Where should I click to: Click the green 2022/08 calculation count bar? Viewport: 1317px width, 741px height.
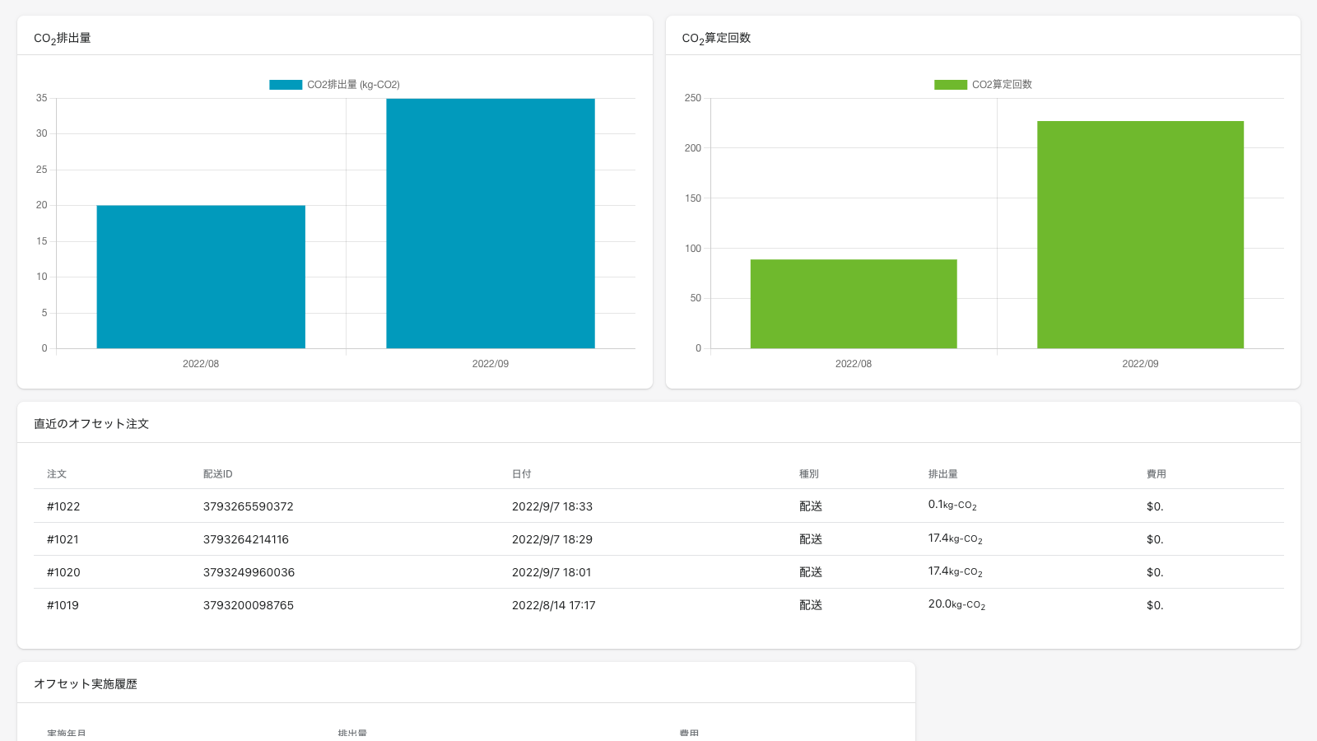(x=853, y=304)
